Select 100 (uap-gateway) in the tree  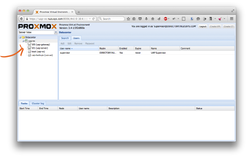(x=41, y=45)
